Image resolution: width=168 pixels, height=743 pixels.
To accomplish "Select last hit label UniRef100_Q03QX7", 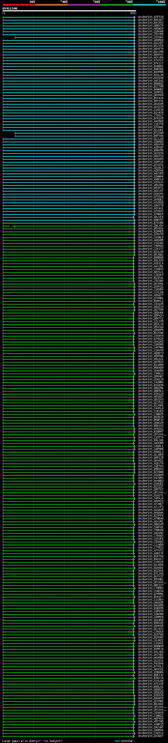I will 150,736.
